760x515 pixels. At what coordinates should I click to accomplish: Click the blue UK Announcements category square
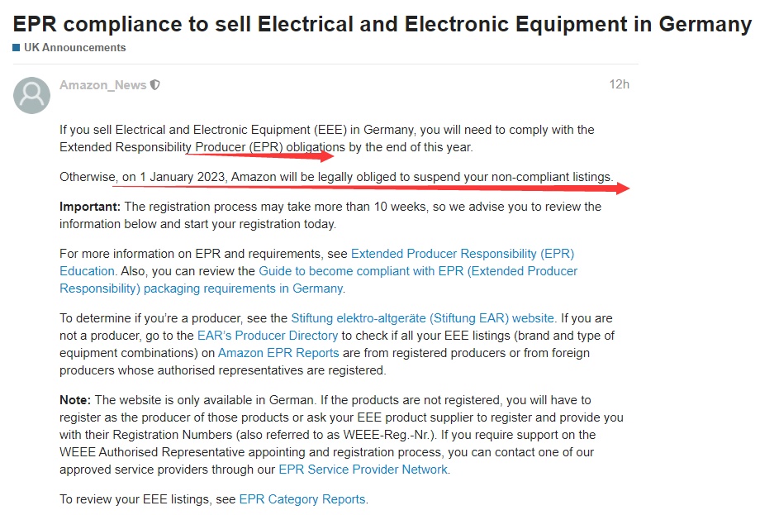(16, 47)
